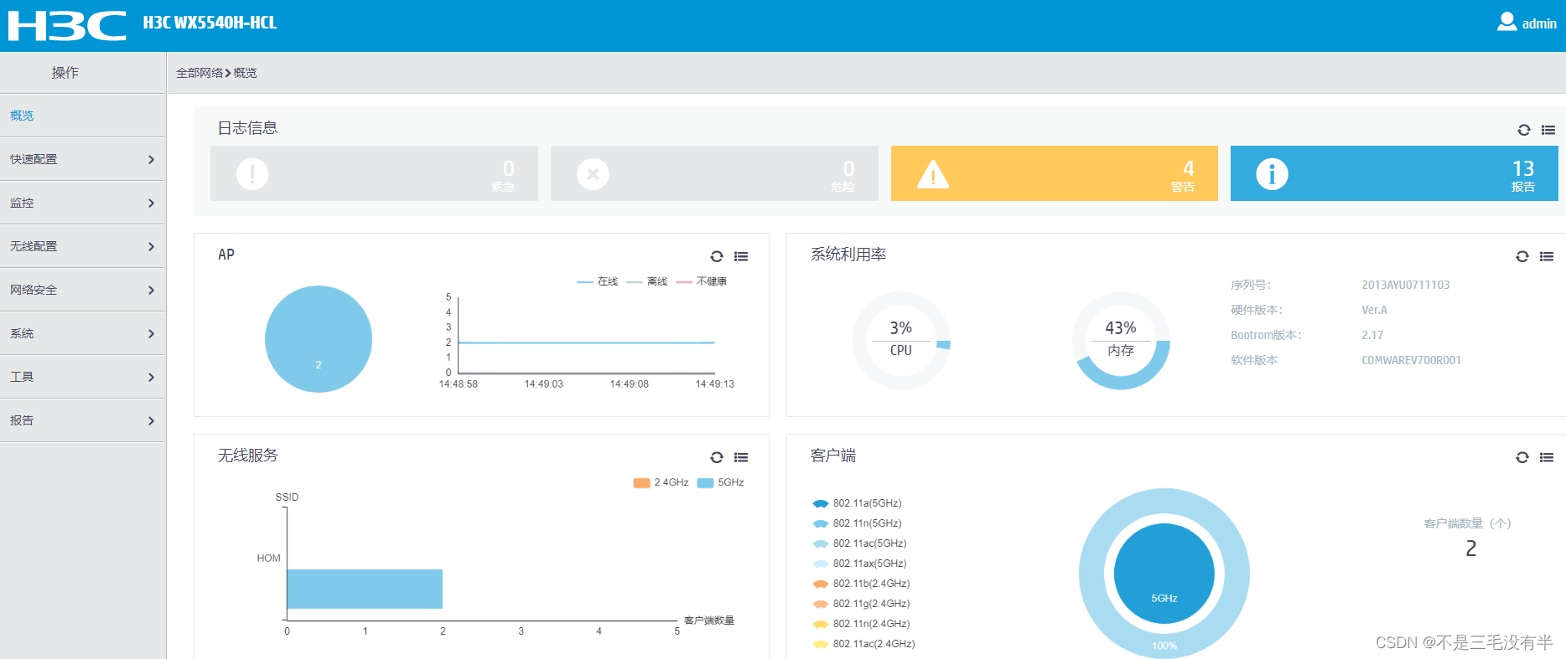Refresh the 日志信息 panel
Image resolution: width=1566 pixels, height=659 pixels.
coord(1524,130)
